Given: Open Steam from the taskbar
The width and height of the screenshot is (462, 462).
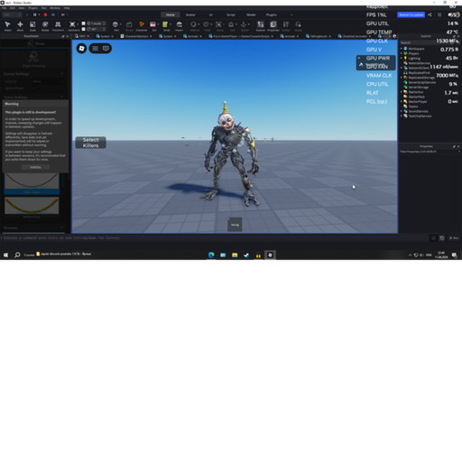Looking at the screenshot, I should coord(246,255).
